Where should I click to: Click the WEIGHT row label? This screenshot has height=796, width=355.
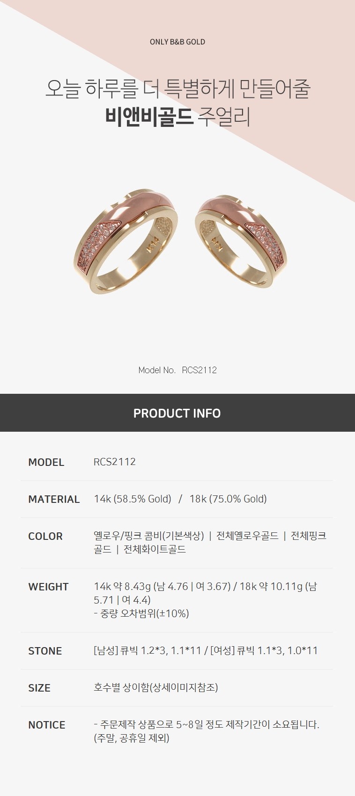[x=48, y=587]
